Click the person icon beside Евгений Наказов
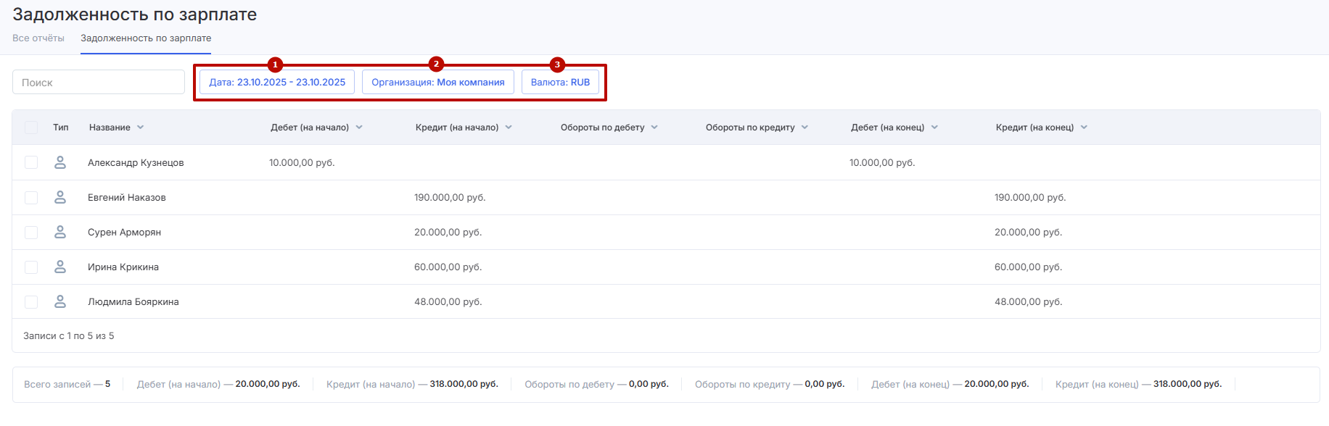Image resolution: width=1329 pixels, height=426 pixels. click(60, 197)
